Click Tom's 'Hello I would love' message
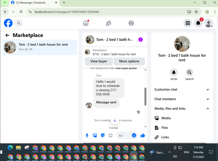The height and width of the screenshot is (161, 218). (109, 88)
